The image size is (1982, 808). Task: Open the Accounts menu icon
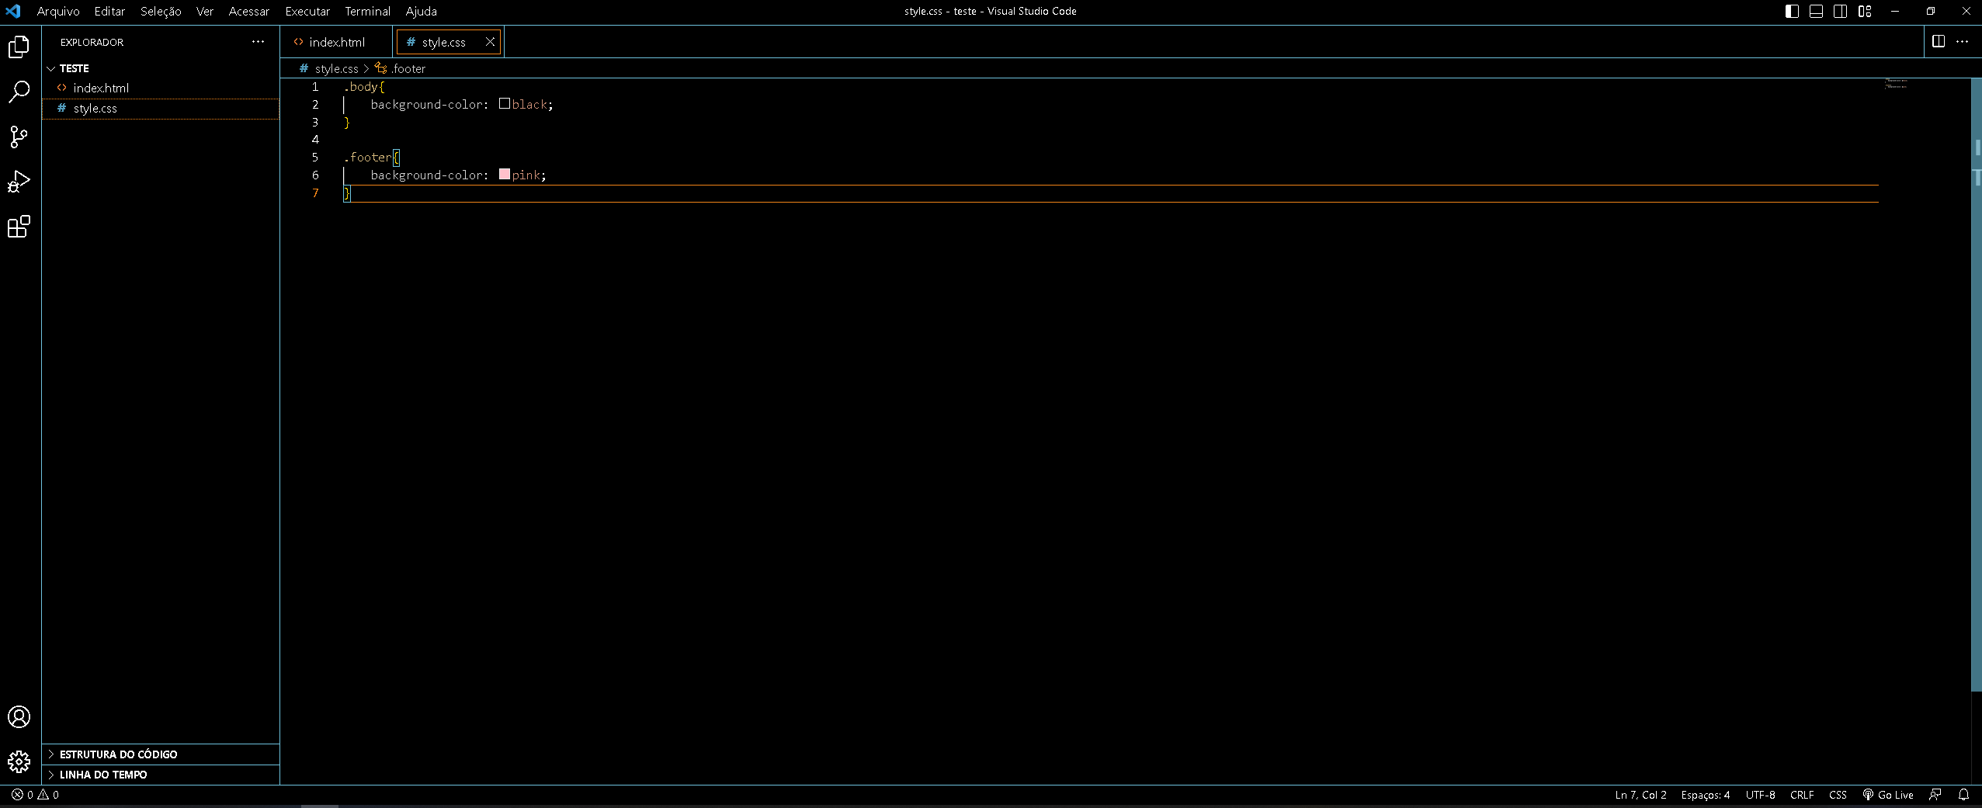click(x=19, y=716)
